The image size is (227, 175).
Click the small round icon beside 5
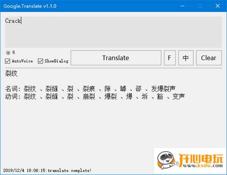(8, 53)
